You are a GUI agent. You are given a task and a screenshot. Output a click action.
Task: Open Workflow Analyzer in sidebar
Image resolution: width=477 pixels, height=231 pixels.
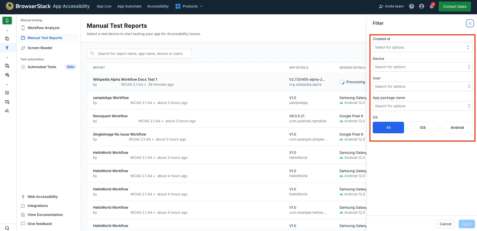(x=44, y=28)
